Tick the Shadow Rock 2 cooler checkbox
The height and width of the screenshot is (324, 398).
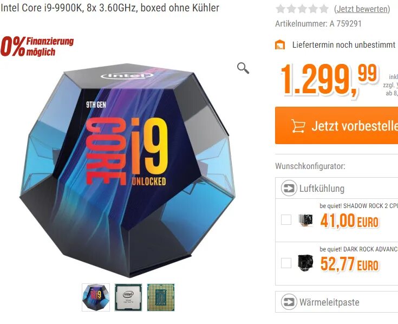click(286, 219)
